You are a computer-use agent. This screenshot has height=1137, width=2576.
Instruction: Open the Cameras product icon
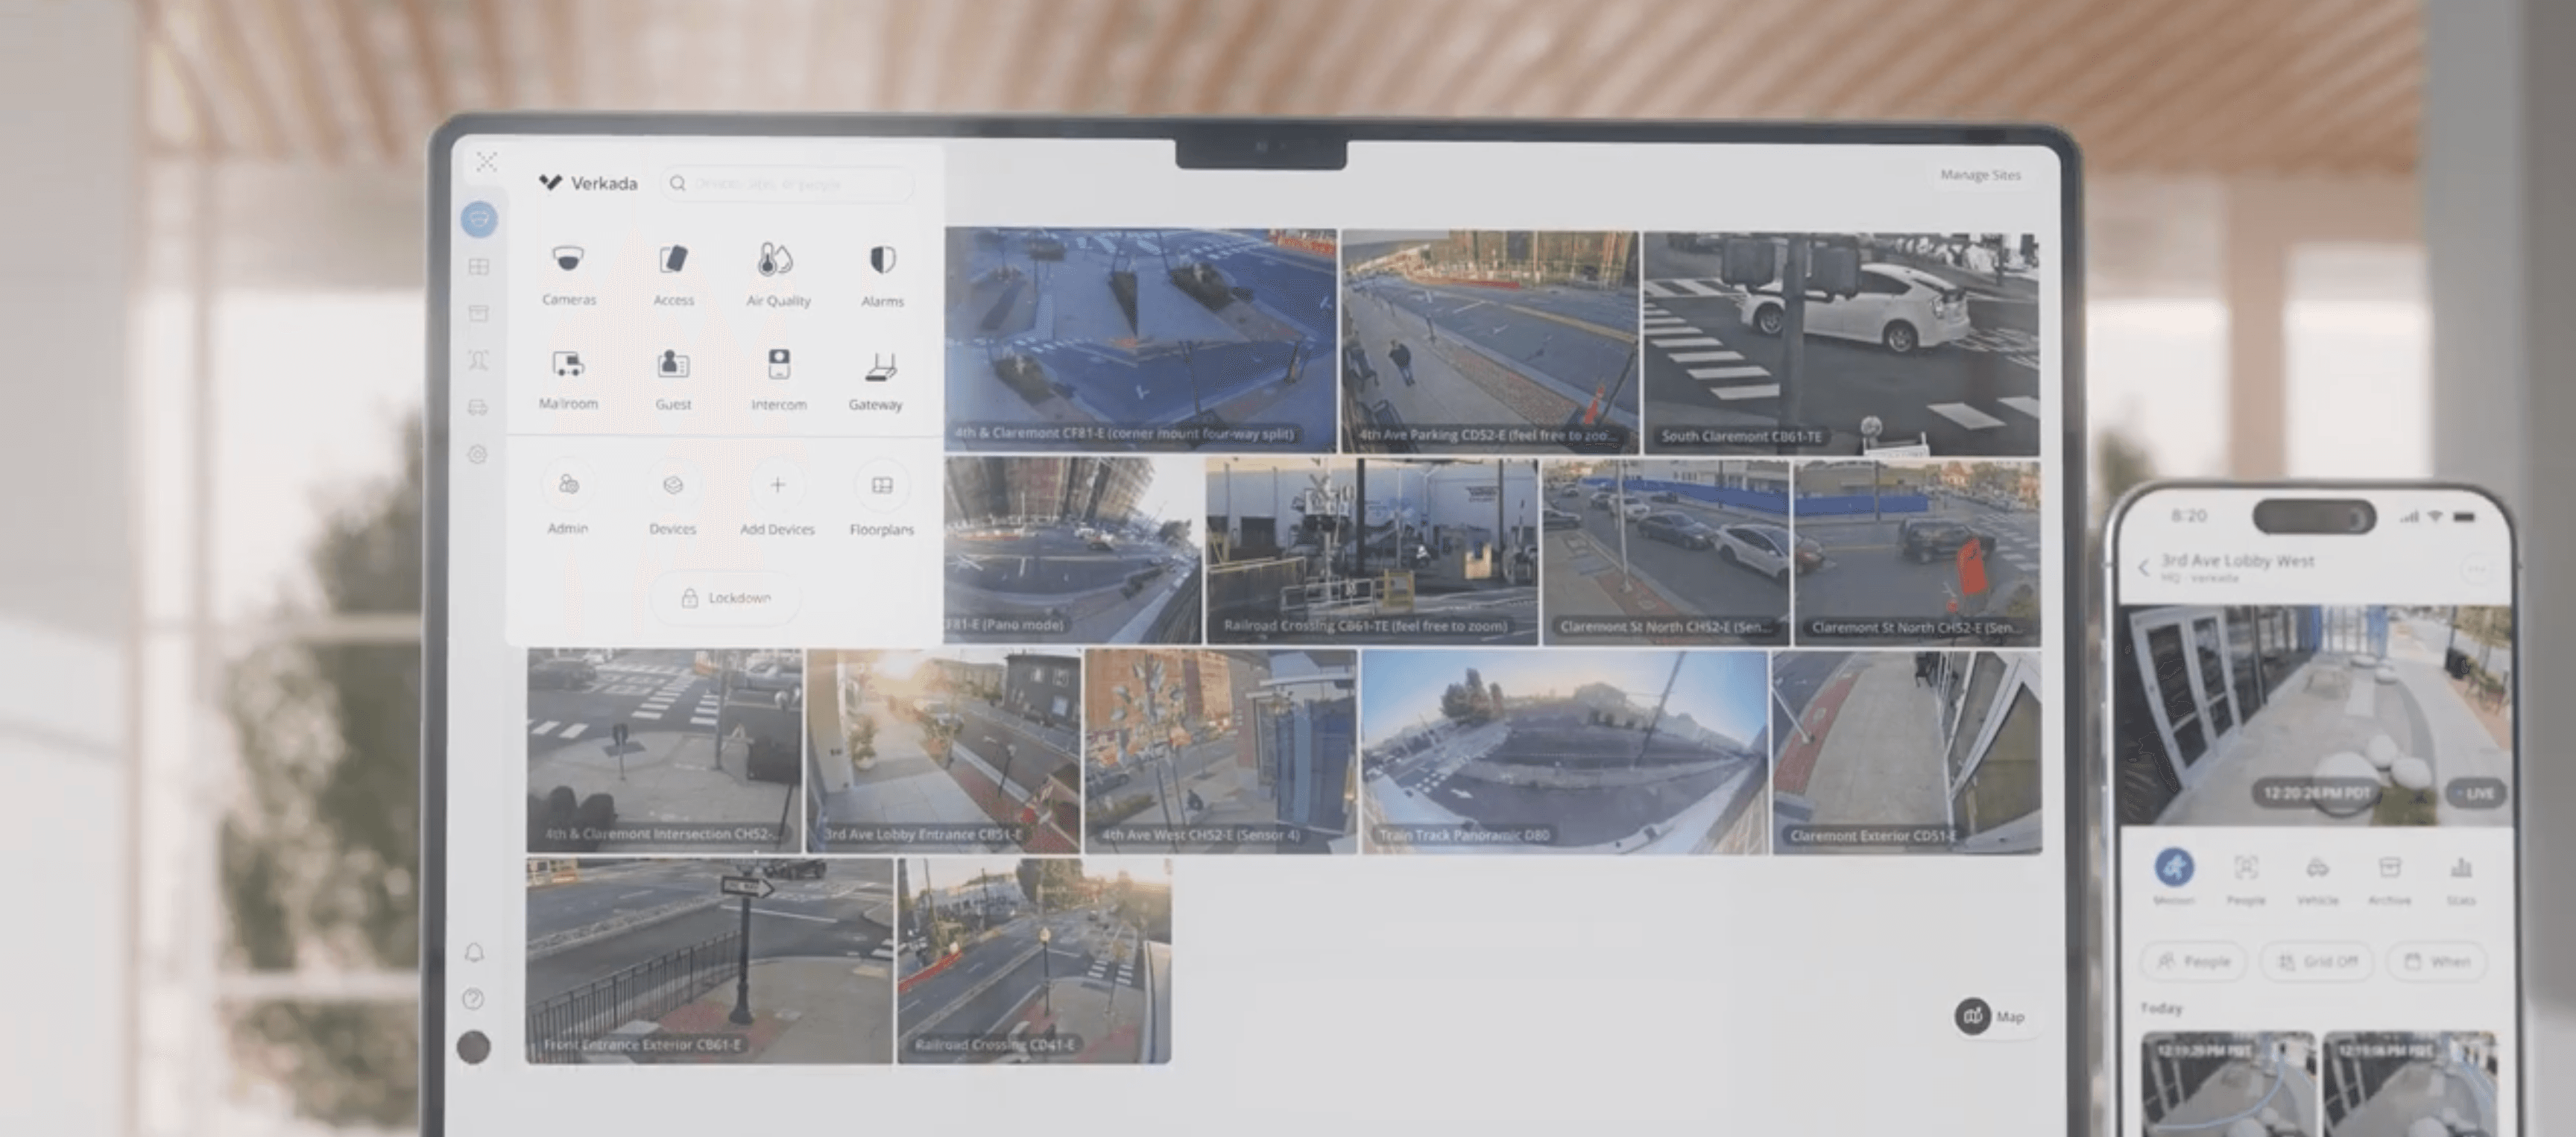[x=568, y=261]
